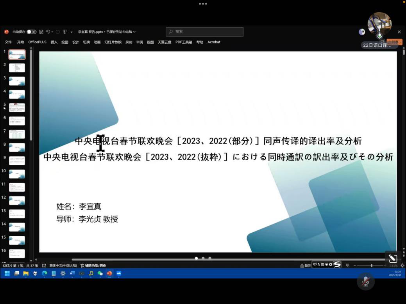This screenshot has height=304, width=406.
Task: Click the Save icon in quick access toolbar
Action: click(41, 32)
